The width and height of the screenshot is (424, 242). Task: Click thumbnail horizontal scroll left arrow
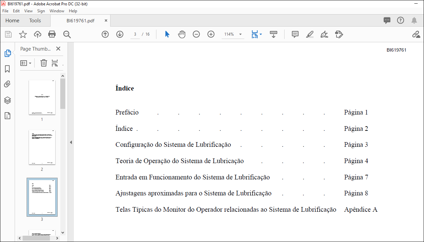click(x=20, y=238)
